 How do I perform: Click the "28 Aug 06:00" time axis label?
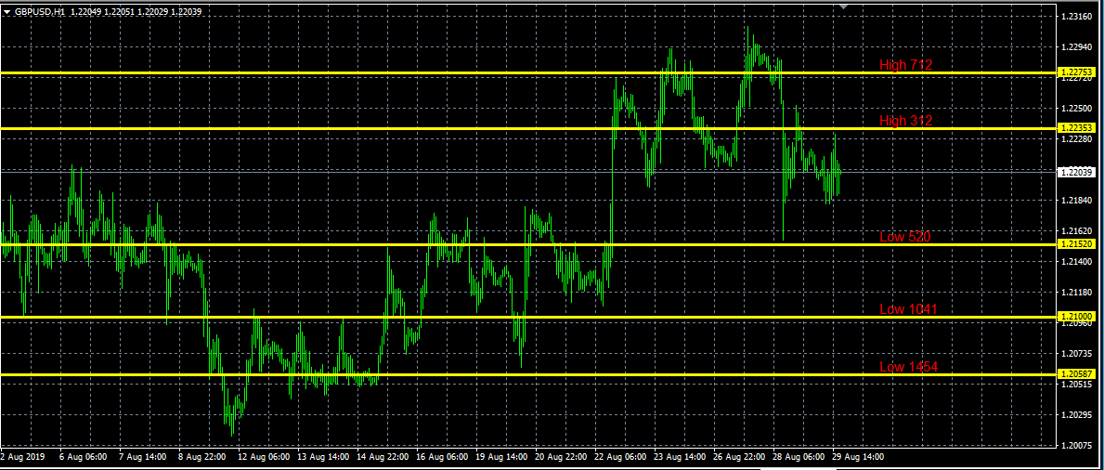click(x=799, y=457)
